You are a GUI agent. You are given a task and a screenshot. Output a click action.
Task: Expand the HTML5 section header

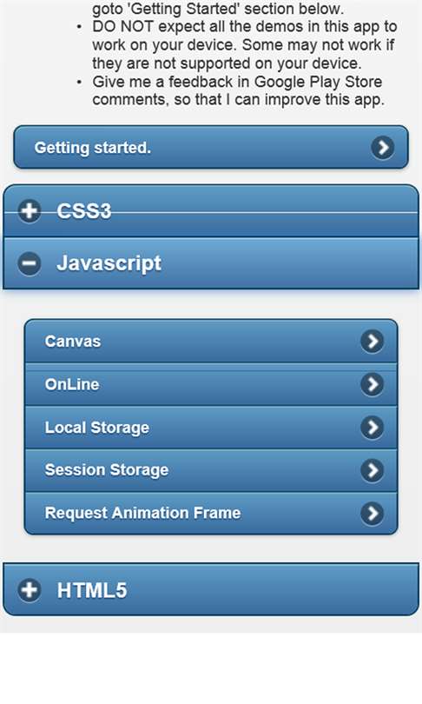[211, 589]
